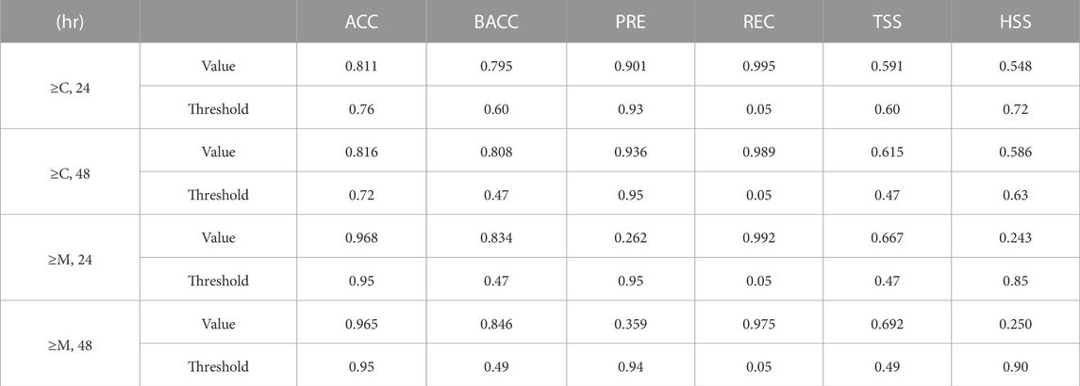
Task: Click the ACC column header
Action: coord(363,23)
